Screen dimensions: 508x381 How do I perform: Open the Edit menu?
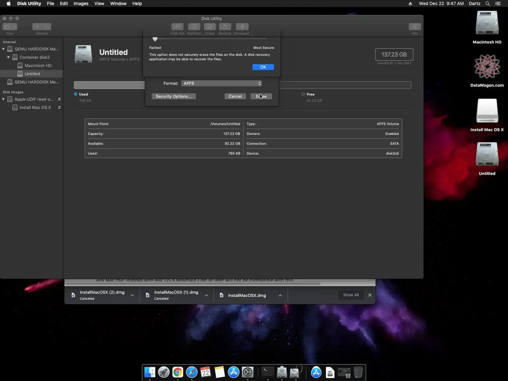click(x=64, y=3)
